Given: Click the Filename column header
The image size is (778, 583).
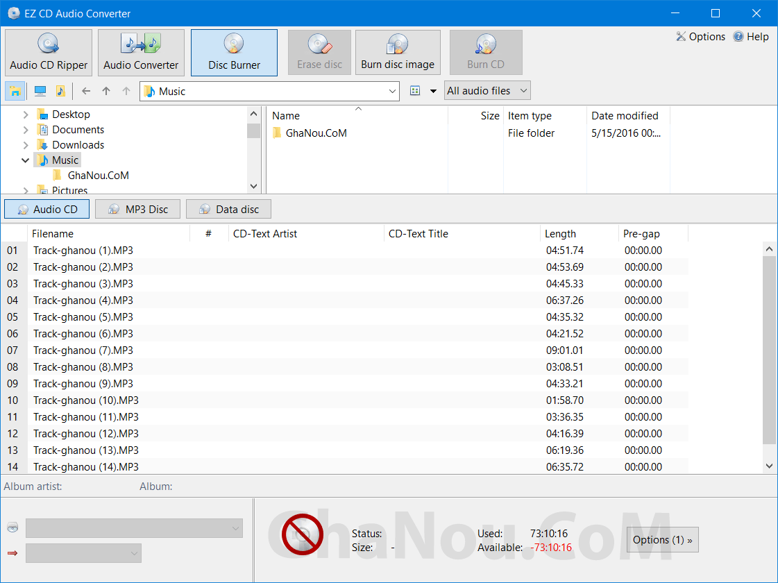Looking at the screenshot, I should [109, 234].
